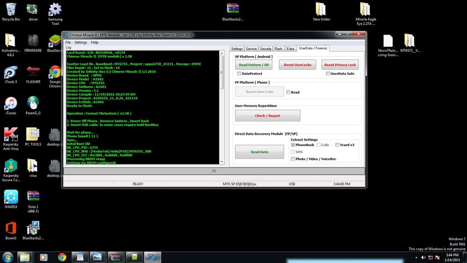This screenshot has height=263, width=467.
Task: Click the log panel scroll down arrow
Action: (222, 161)
